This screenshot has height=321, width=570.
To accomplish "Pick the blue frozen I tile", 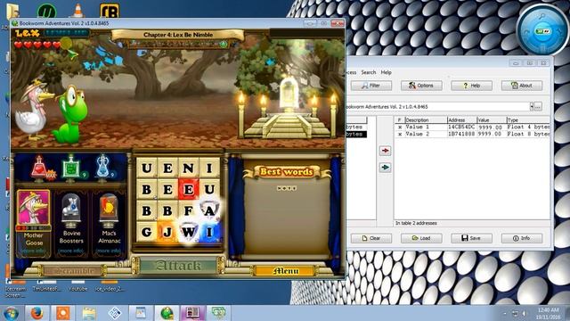I will pyautogui.click(x=209, y=232).
